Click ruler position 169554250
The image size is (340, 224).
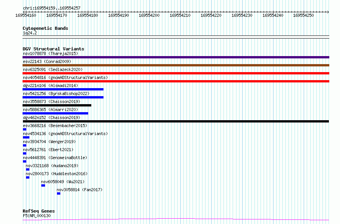coord(303,15)
